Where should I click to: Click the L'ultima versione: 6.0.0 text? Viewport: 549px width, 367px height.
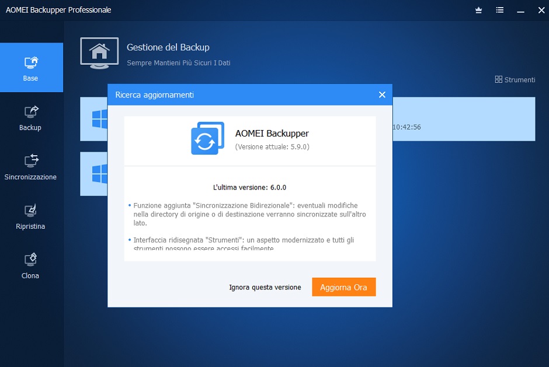tap(249, 187)
